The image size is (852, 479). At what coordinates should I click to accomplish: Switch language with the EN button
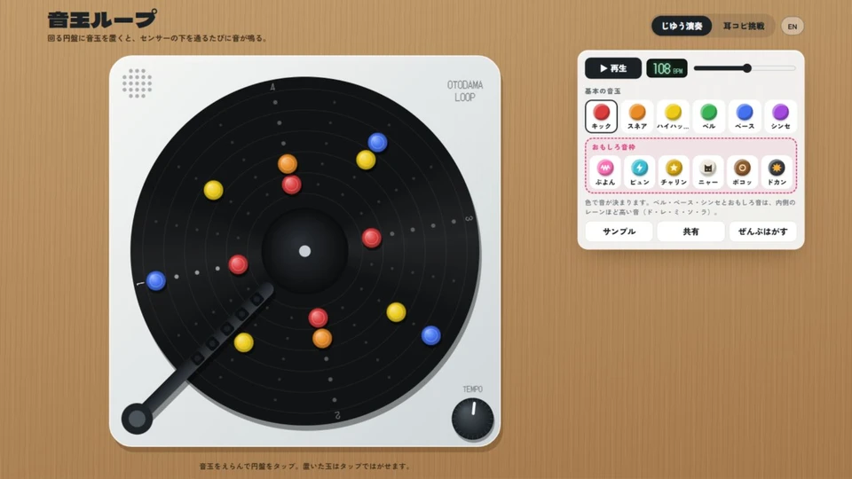tap(793, 26)
